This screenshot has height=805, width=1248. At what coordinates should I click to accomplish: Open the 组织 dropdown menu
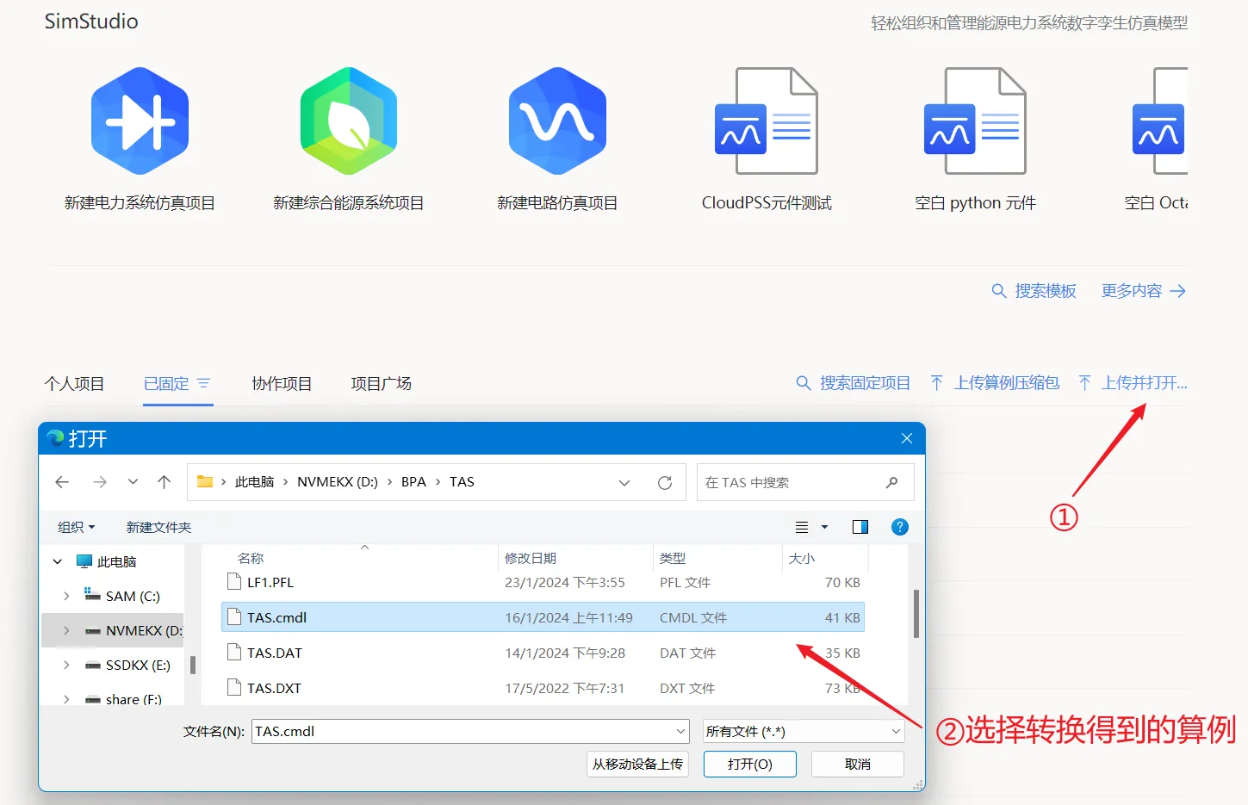point(76,527)
